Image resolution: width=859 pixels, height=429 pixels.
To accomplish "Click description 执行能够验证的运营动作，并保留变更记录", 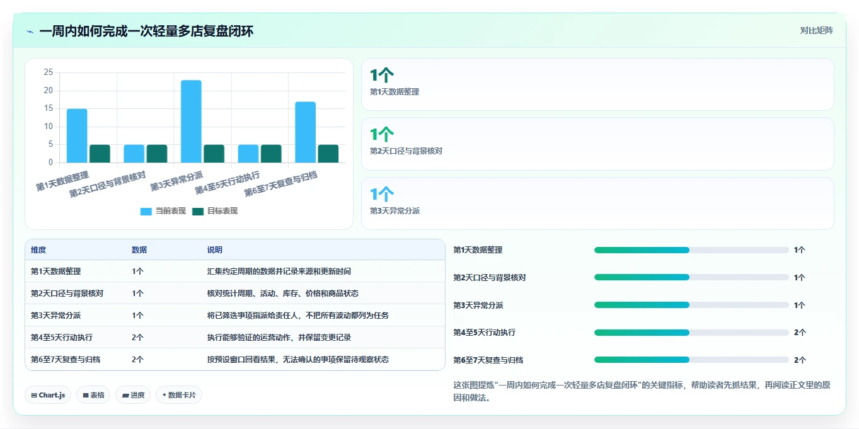I will (x=279, y=338).
